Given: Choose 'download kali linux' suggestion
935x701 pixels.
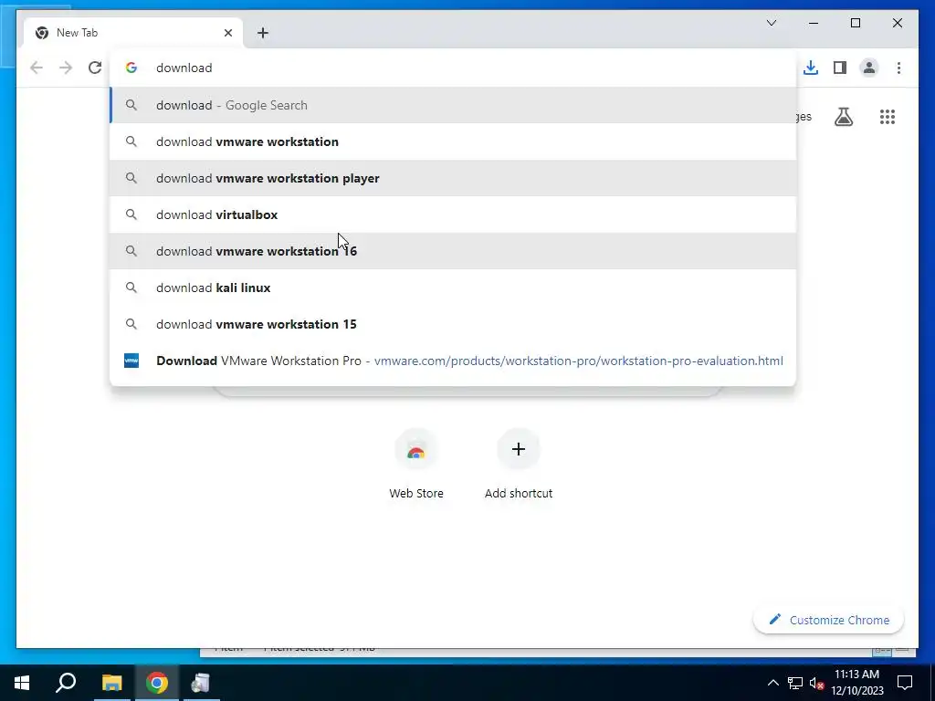Looking at the screenshot, I should tap(453, 288).
